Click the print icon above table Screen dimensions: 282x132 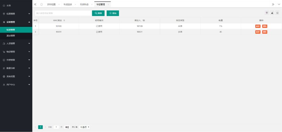(277, 13)
